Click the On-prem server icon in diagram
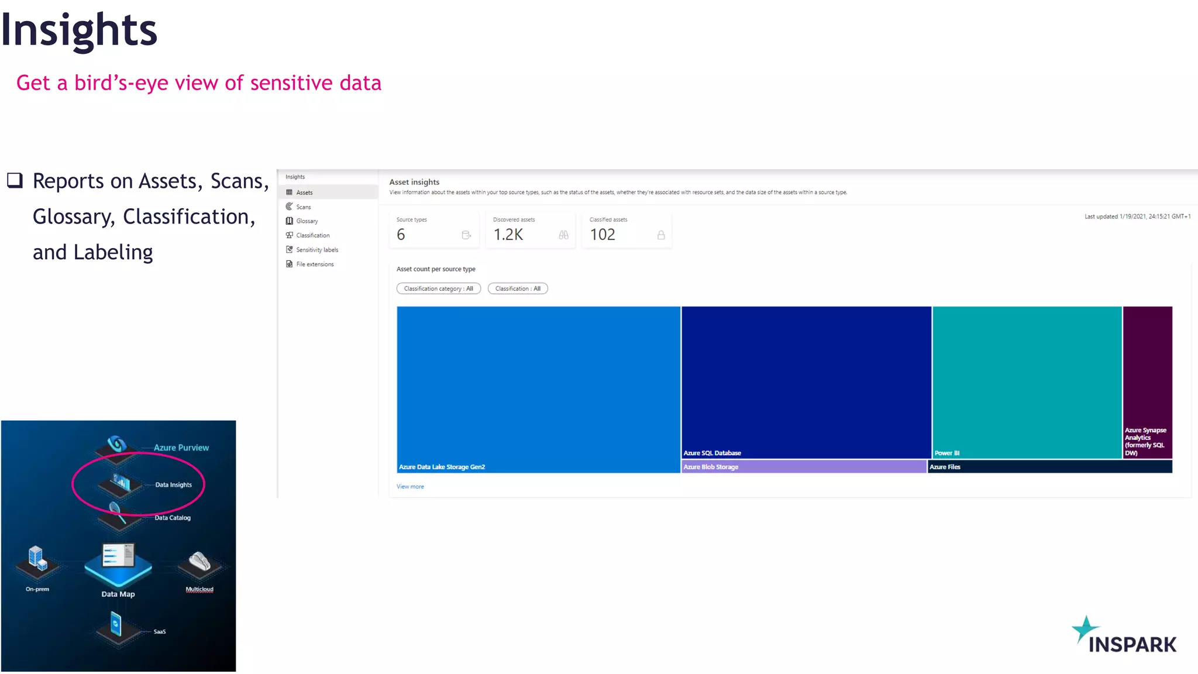The height and width of the screenshot is (674, 1198). [x=37, y=558]
